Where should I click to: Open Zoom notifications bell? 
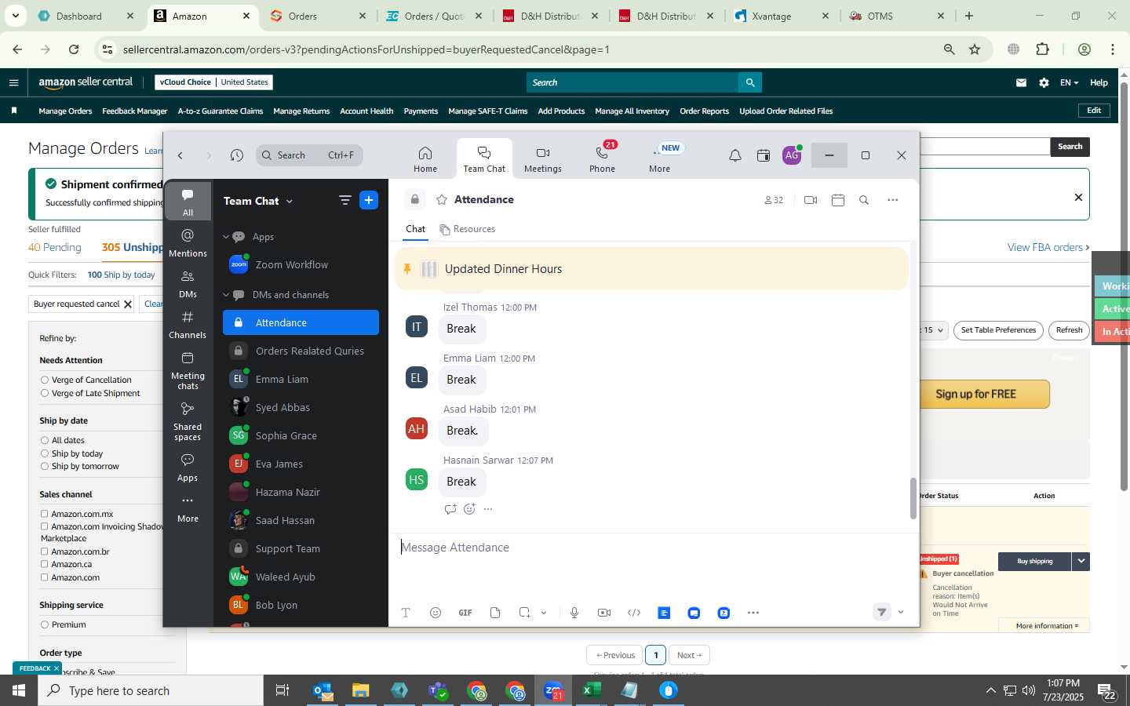point(734,155)
